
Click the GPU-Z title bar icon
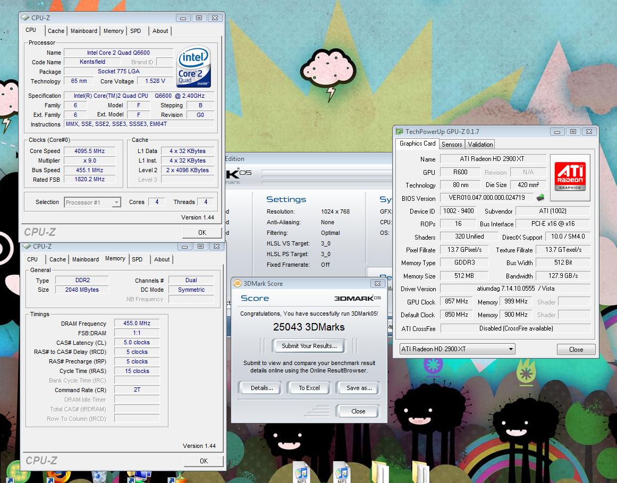point(400,131)
